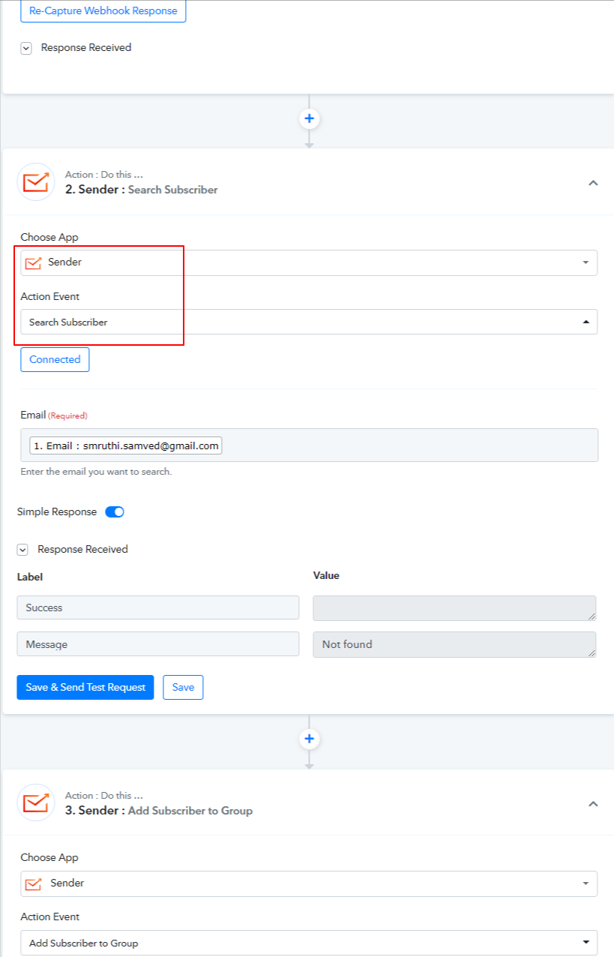Collapse step 3 Add Subscriber to Group chevron
Viewport: 614px width, 957px height.
(593, 803)
